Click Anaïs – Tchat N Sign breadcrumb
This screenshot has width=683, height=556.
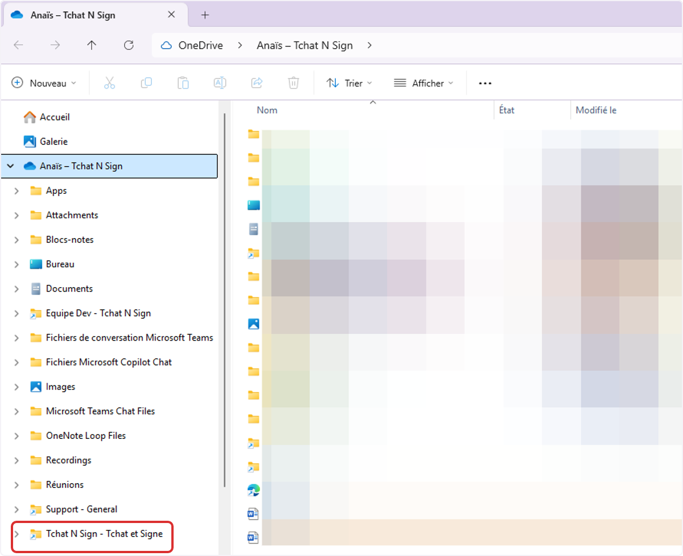tap(305, 45)
